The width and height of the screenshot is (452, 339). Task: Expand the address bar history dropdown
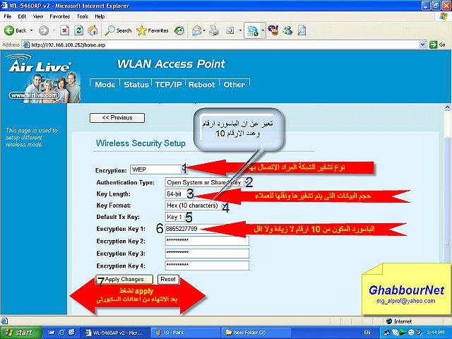(x=422, y=44)
